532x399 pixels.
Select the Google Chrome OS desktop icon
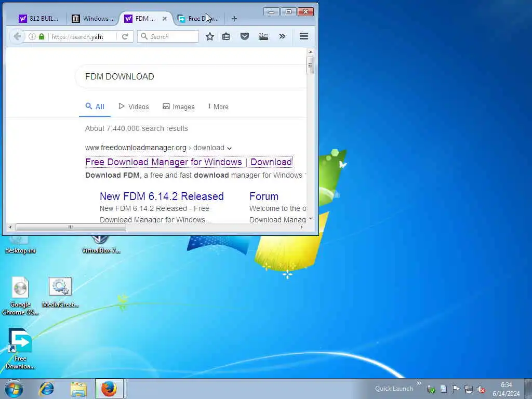coord(20,296)
